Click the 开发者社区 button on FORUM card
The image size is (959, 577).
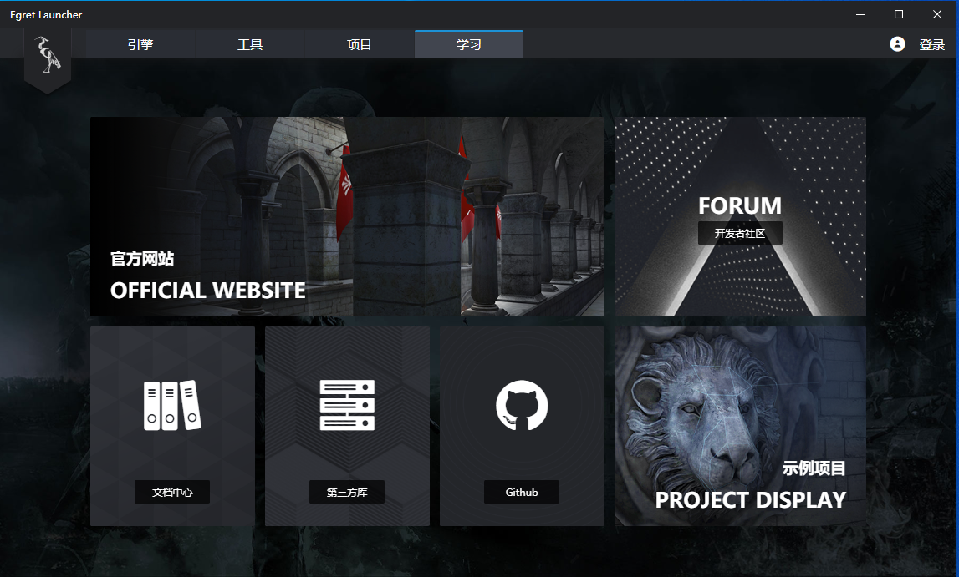tap(739, 233)
